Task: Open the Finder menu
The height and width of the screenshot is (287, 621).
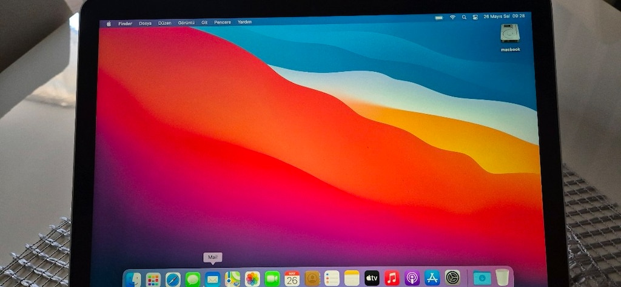Action: pyautogui.click(x=125, y=24)
